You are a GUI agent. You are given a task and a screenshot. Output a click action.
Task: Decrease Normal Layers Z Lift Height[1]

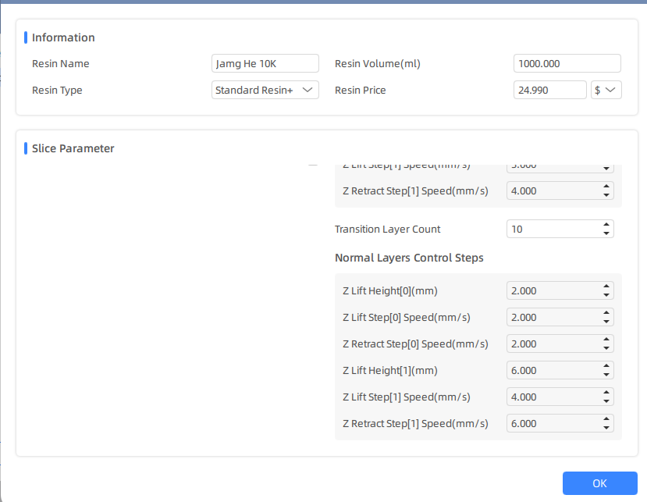click(606, 375)
